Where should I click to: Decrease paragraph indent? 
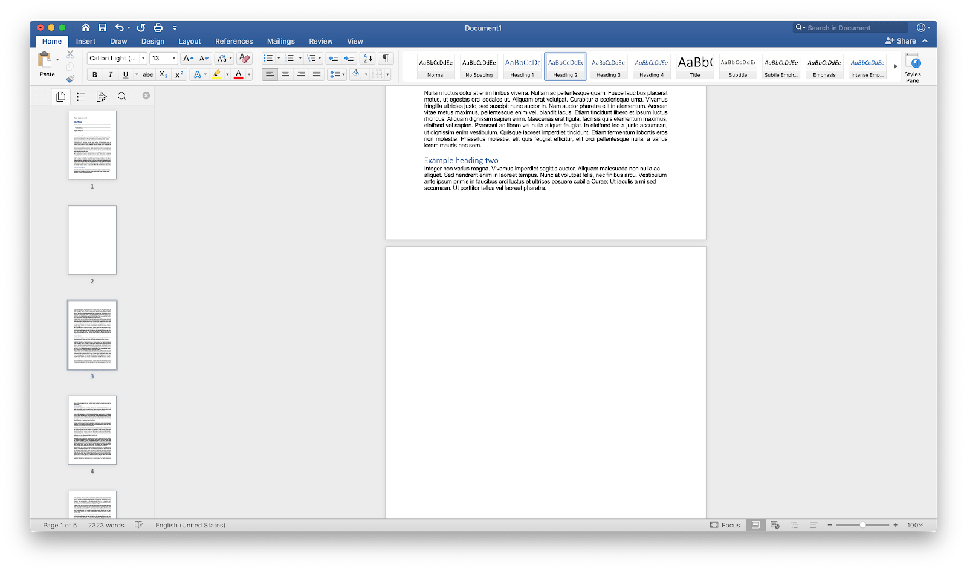[333, 59]
